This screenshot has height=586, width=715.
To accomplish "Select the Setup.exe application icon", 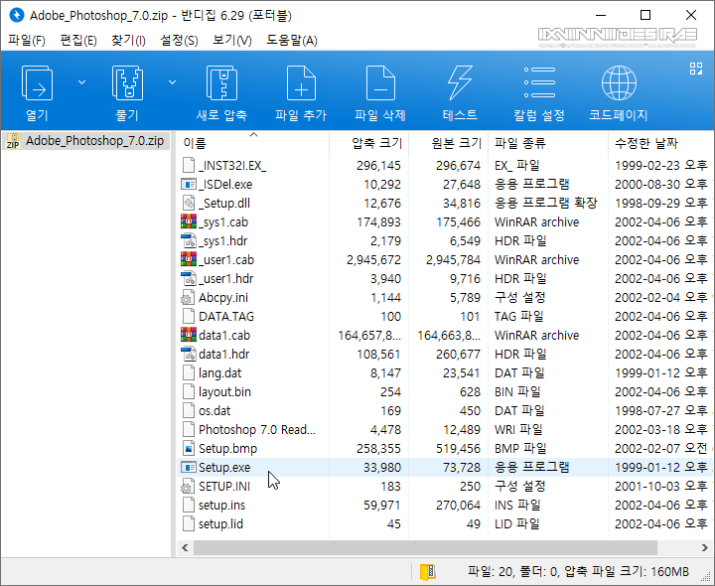I will tap(189, 468).
